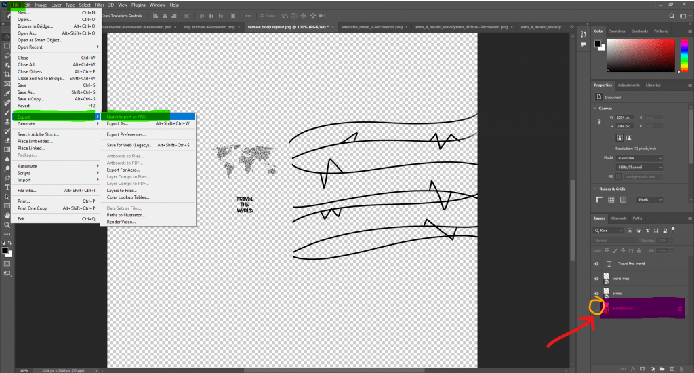Open the Mode RGB Color dropdown
The height and width of the screenshot is (373, 694).
tap(639, 158)
